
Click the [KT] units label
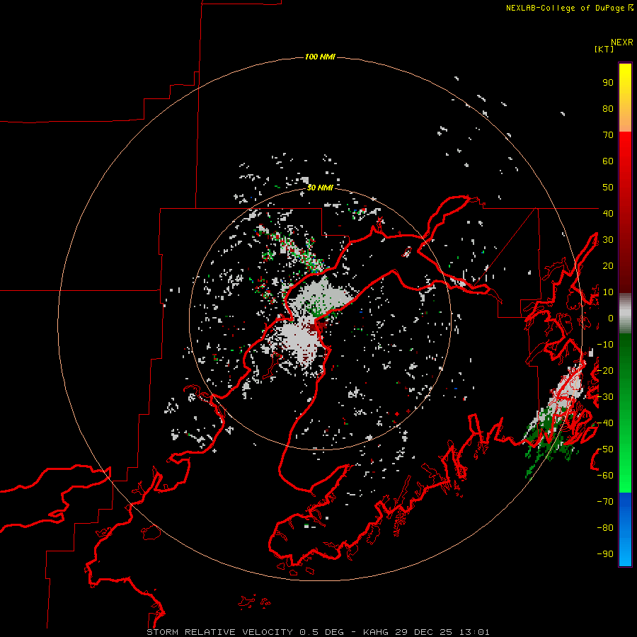(x=604, y=49)
